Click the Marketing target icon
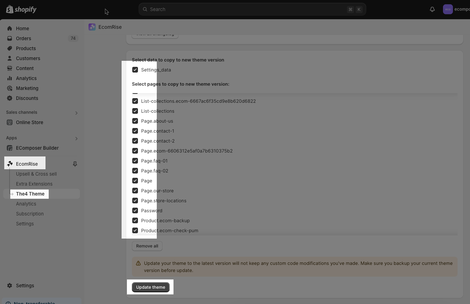This screenshot has height=304, width=470. point(10,88)
